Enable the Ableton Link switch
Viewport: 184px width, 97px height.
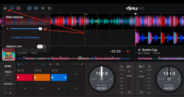42,46
